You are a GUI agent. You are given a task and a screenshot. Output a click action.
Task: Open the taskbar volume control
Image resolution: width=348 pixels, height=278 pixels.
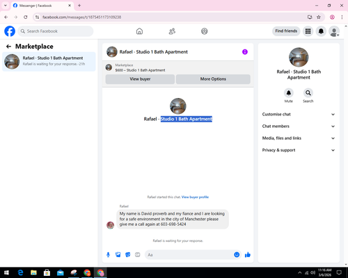tap(313, 272)
